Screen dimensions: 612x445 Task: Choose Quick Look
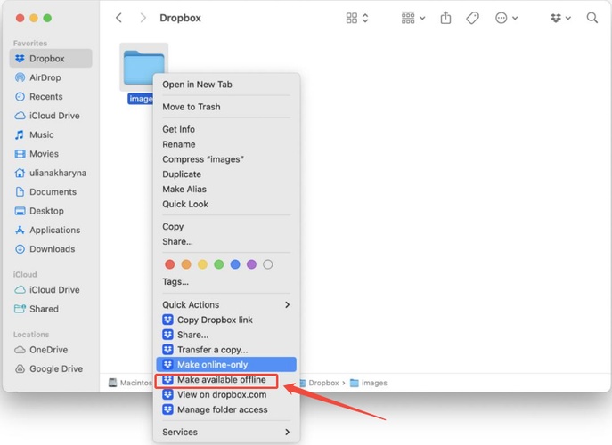(x=226, y=205)
